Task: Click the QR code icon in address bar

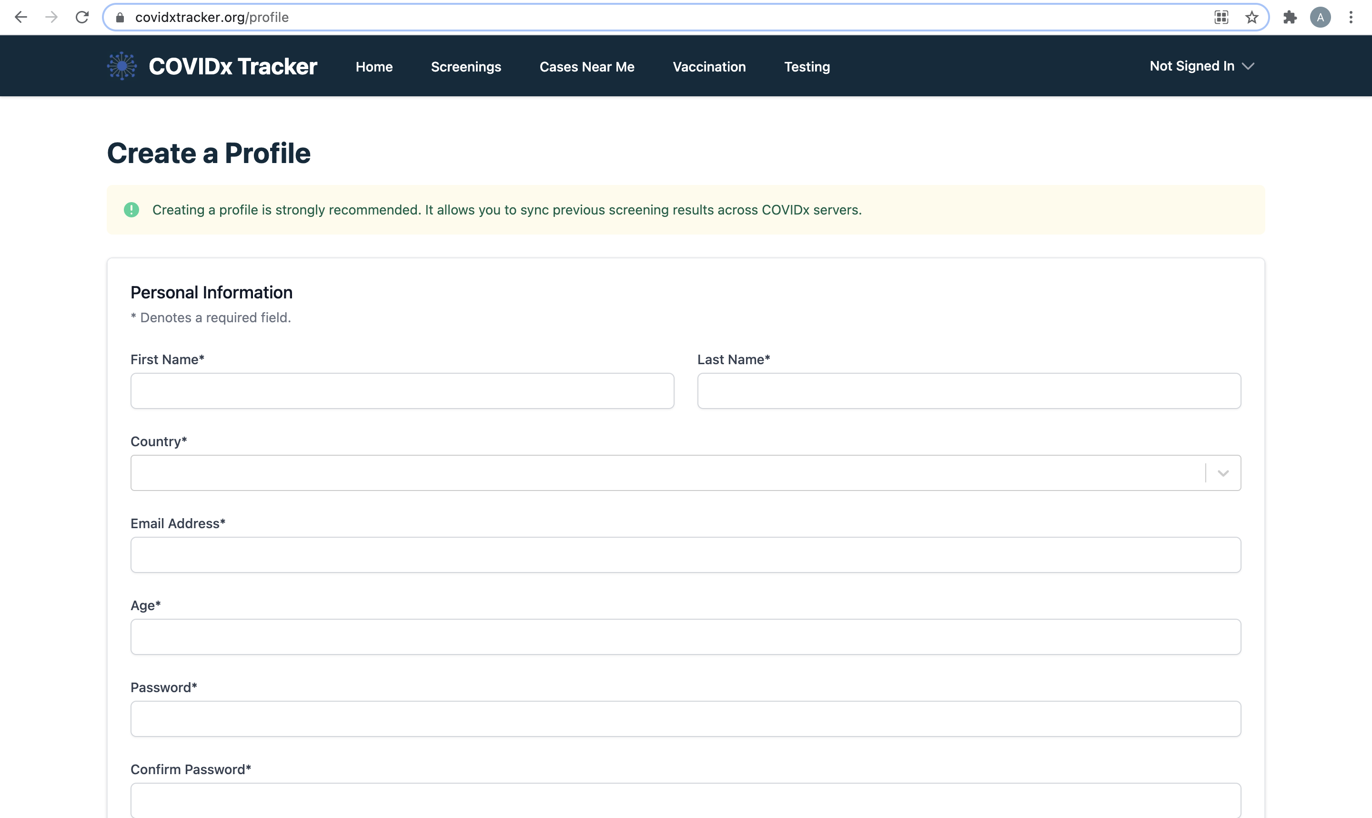Action: (x=1221, y=17)
